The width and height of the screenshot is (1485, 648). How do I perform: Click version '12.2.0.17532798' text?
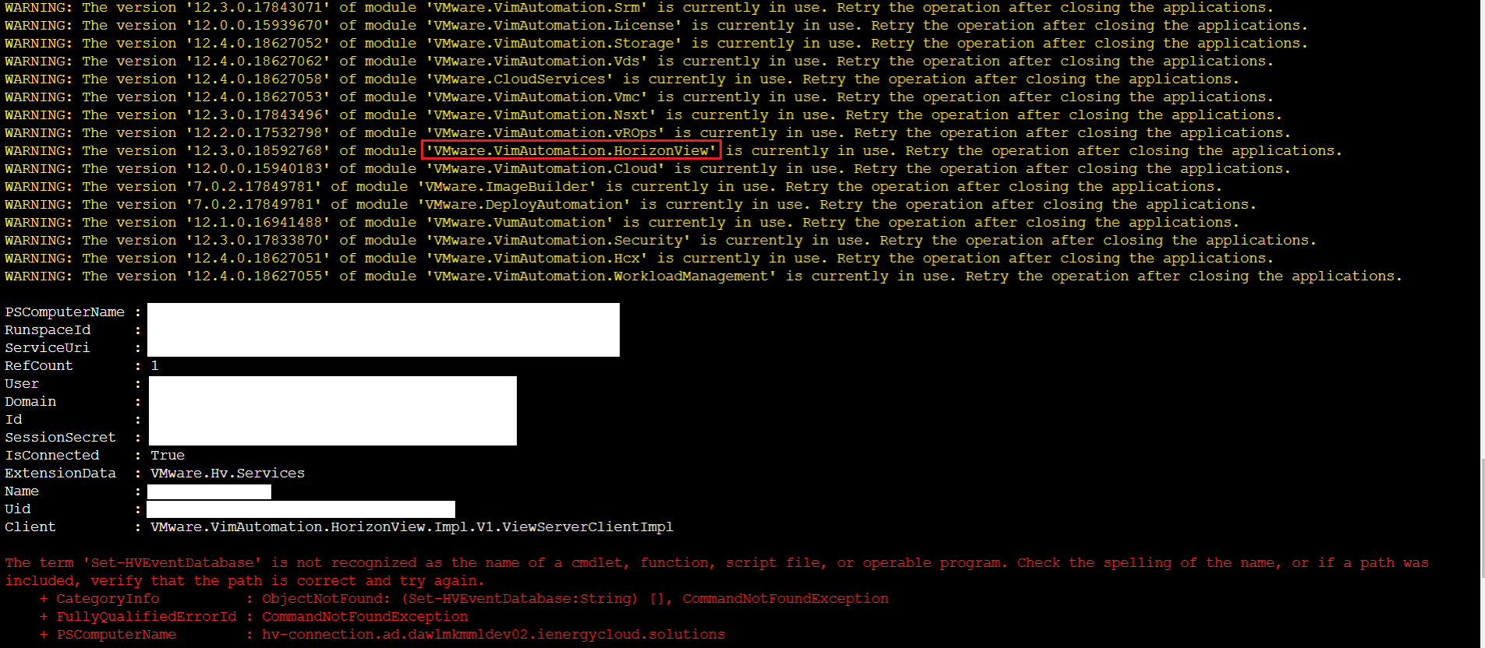point(258,133)
